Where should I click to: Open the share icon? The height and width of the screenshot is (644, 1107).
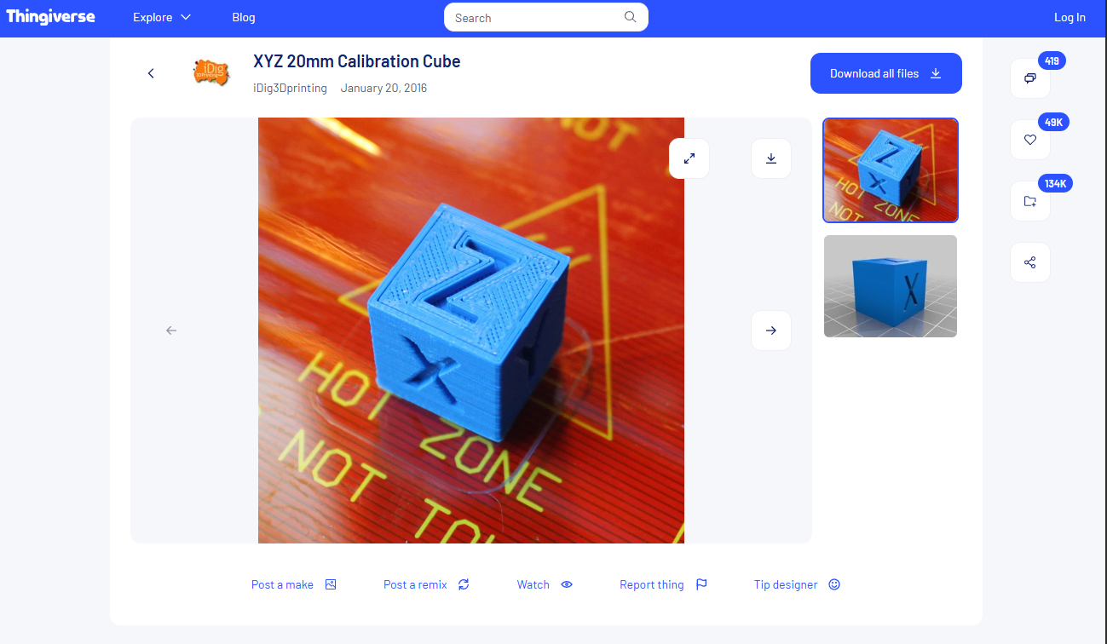pos(1029,262)
